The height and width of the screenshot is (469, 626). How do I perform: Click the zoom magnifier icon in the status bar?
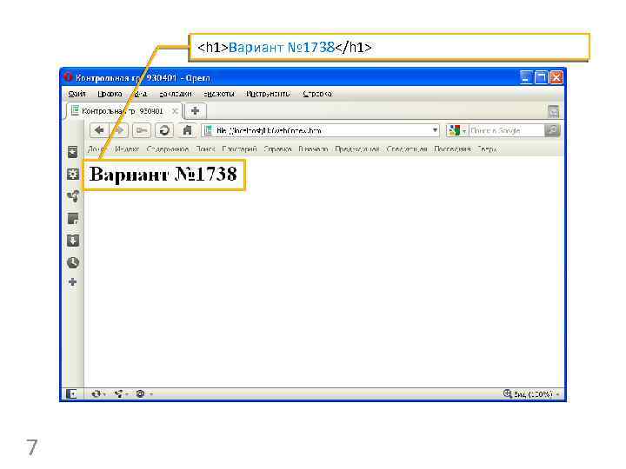click(508, 393)
